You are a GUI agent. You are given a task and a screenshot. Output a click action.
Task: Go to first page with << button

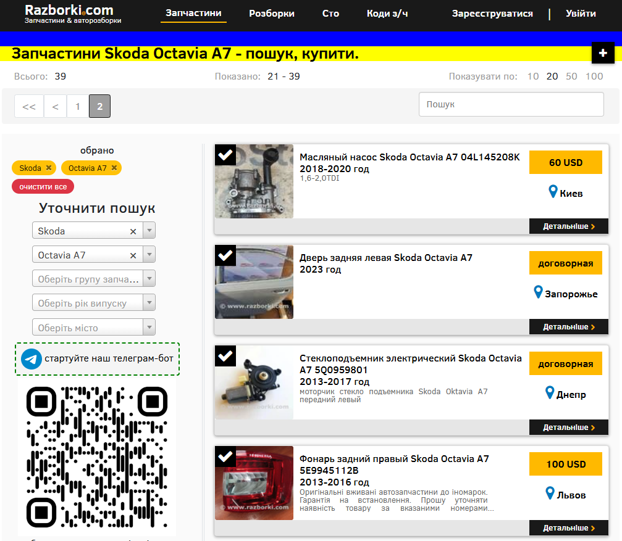(x=29, y=106)
